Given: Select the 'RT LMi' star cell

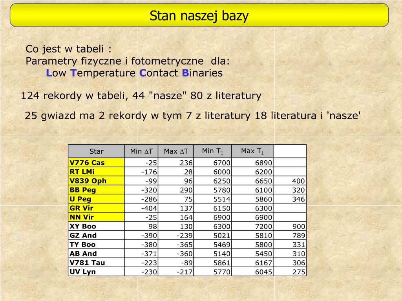Looking at the screenshot, I should click(x=97, y=172).
